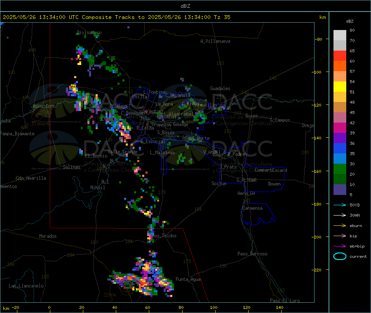The width and height of the screenshot is (371, 313).
Task: Select the 35 dBZ blue legend swatch
Action: [340, 148]
